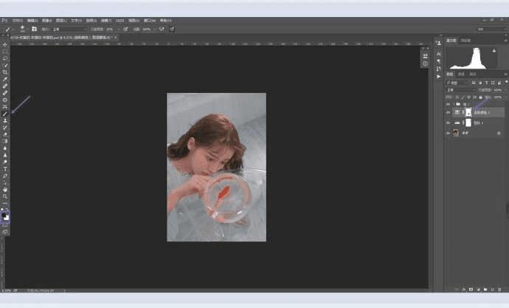The image size is (509, 308).
Task: Click create new layer icon
Action: (x=493, y=289)
